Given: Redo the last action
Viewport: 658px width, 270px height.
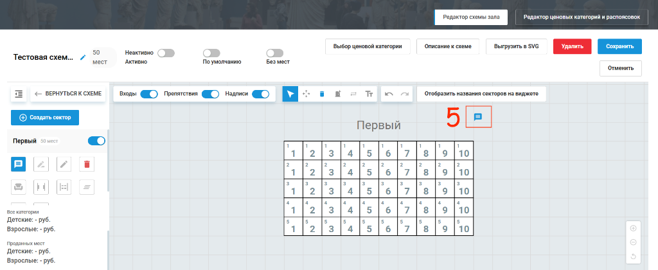Looking at the screenshot, I should [x=405, y=94].
